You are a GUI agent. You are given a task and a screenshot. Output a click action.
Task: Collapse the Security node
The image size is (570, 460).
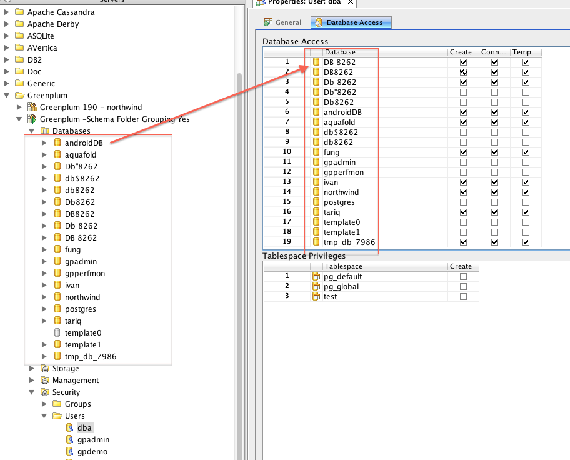coord(32,392)
